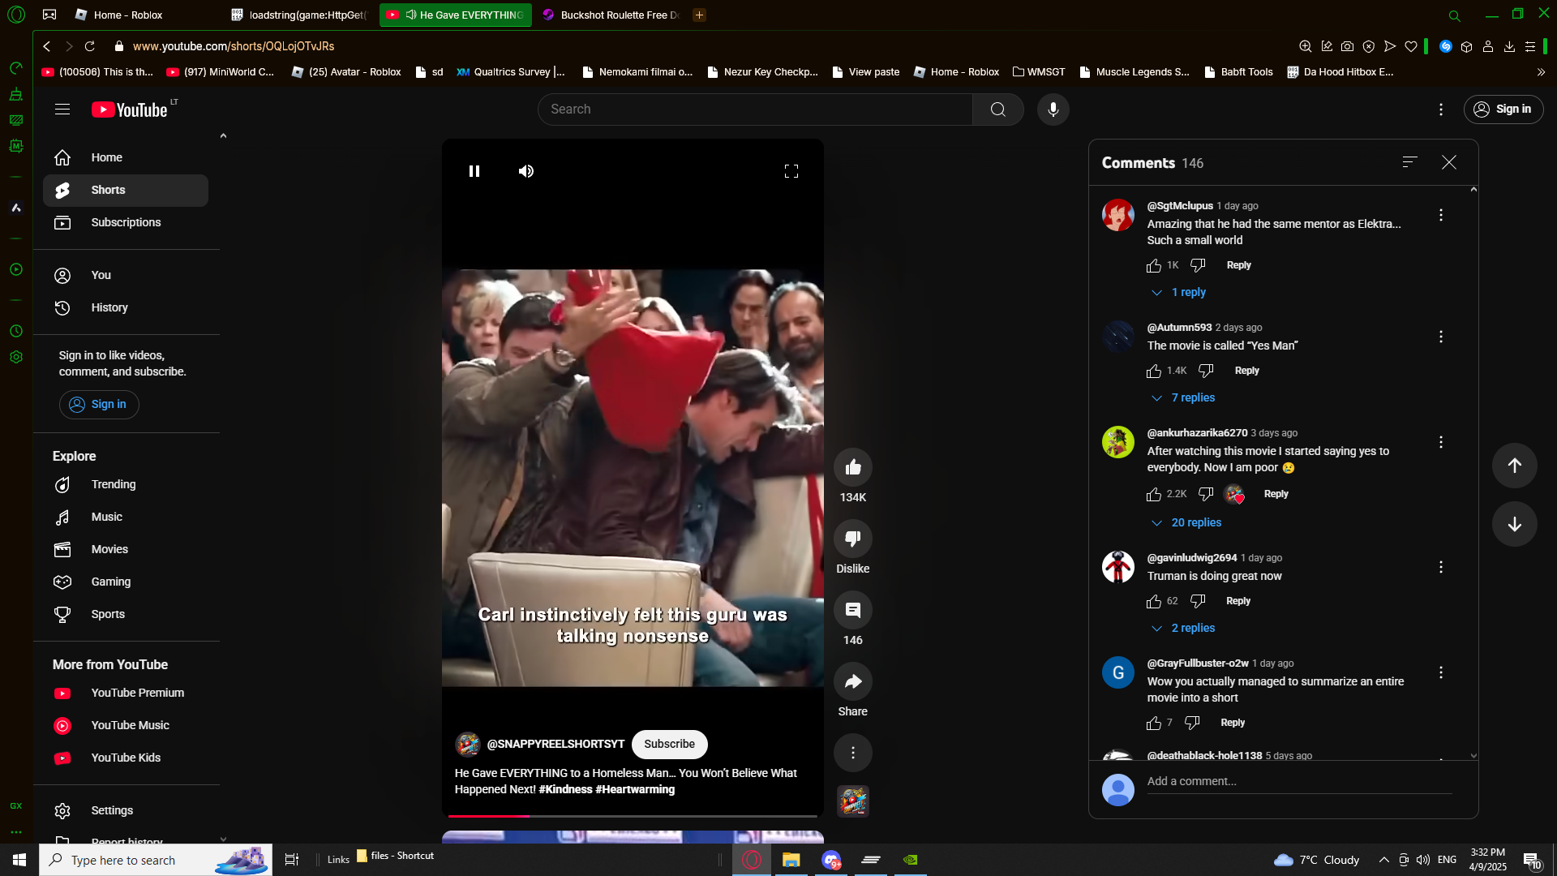The height and width of the screenshot is (876, 1557).
Task: Toggle the YouTube guide hamburger menu
Action: 62,109
